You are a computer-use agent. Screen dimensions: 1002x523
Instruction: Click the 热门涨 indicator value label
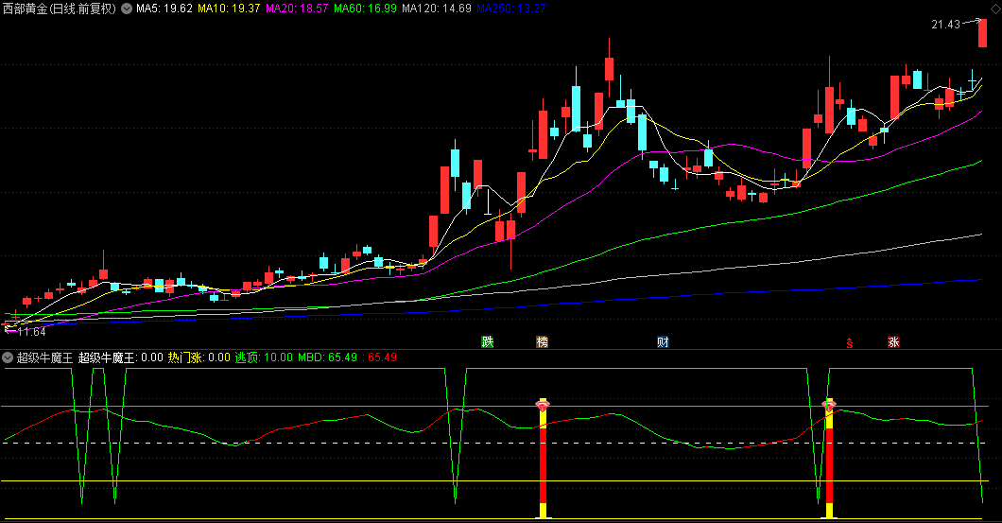coord(199,357)
